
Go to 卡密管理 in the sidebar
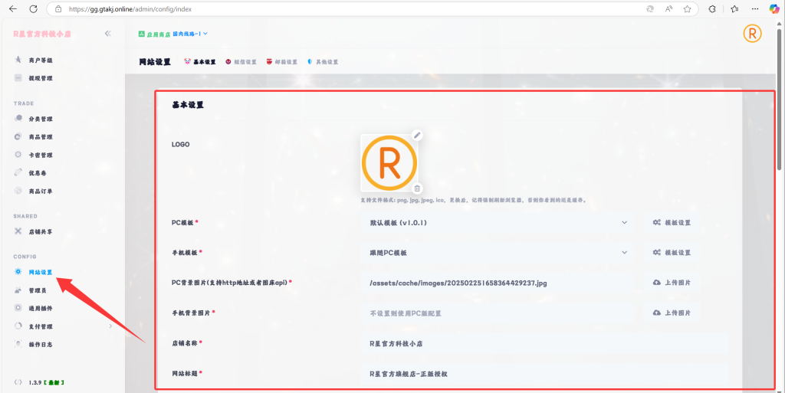pyautogui.click(x=40, y=155)
